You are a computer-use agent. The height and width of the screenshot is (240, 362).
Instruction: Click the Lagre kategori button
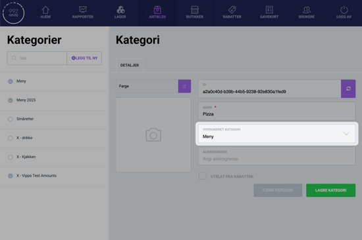330,190
